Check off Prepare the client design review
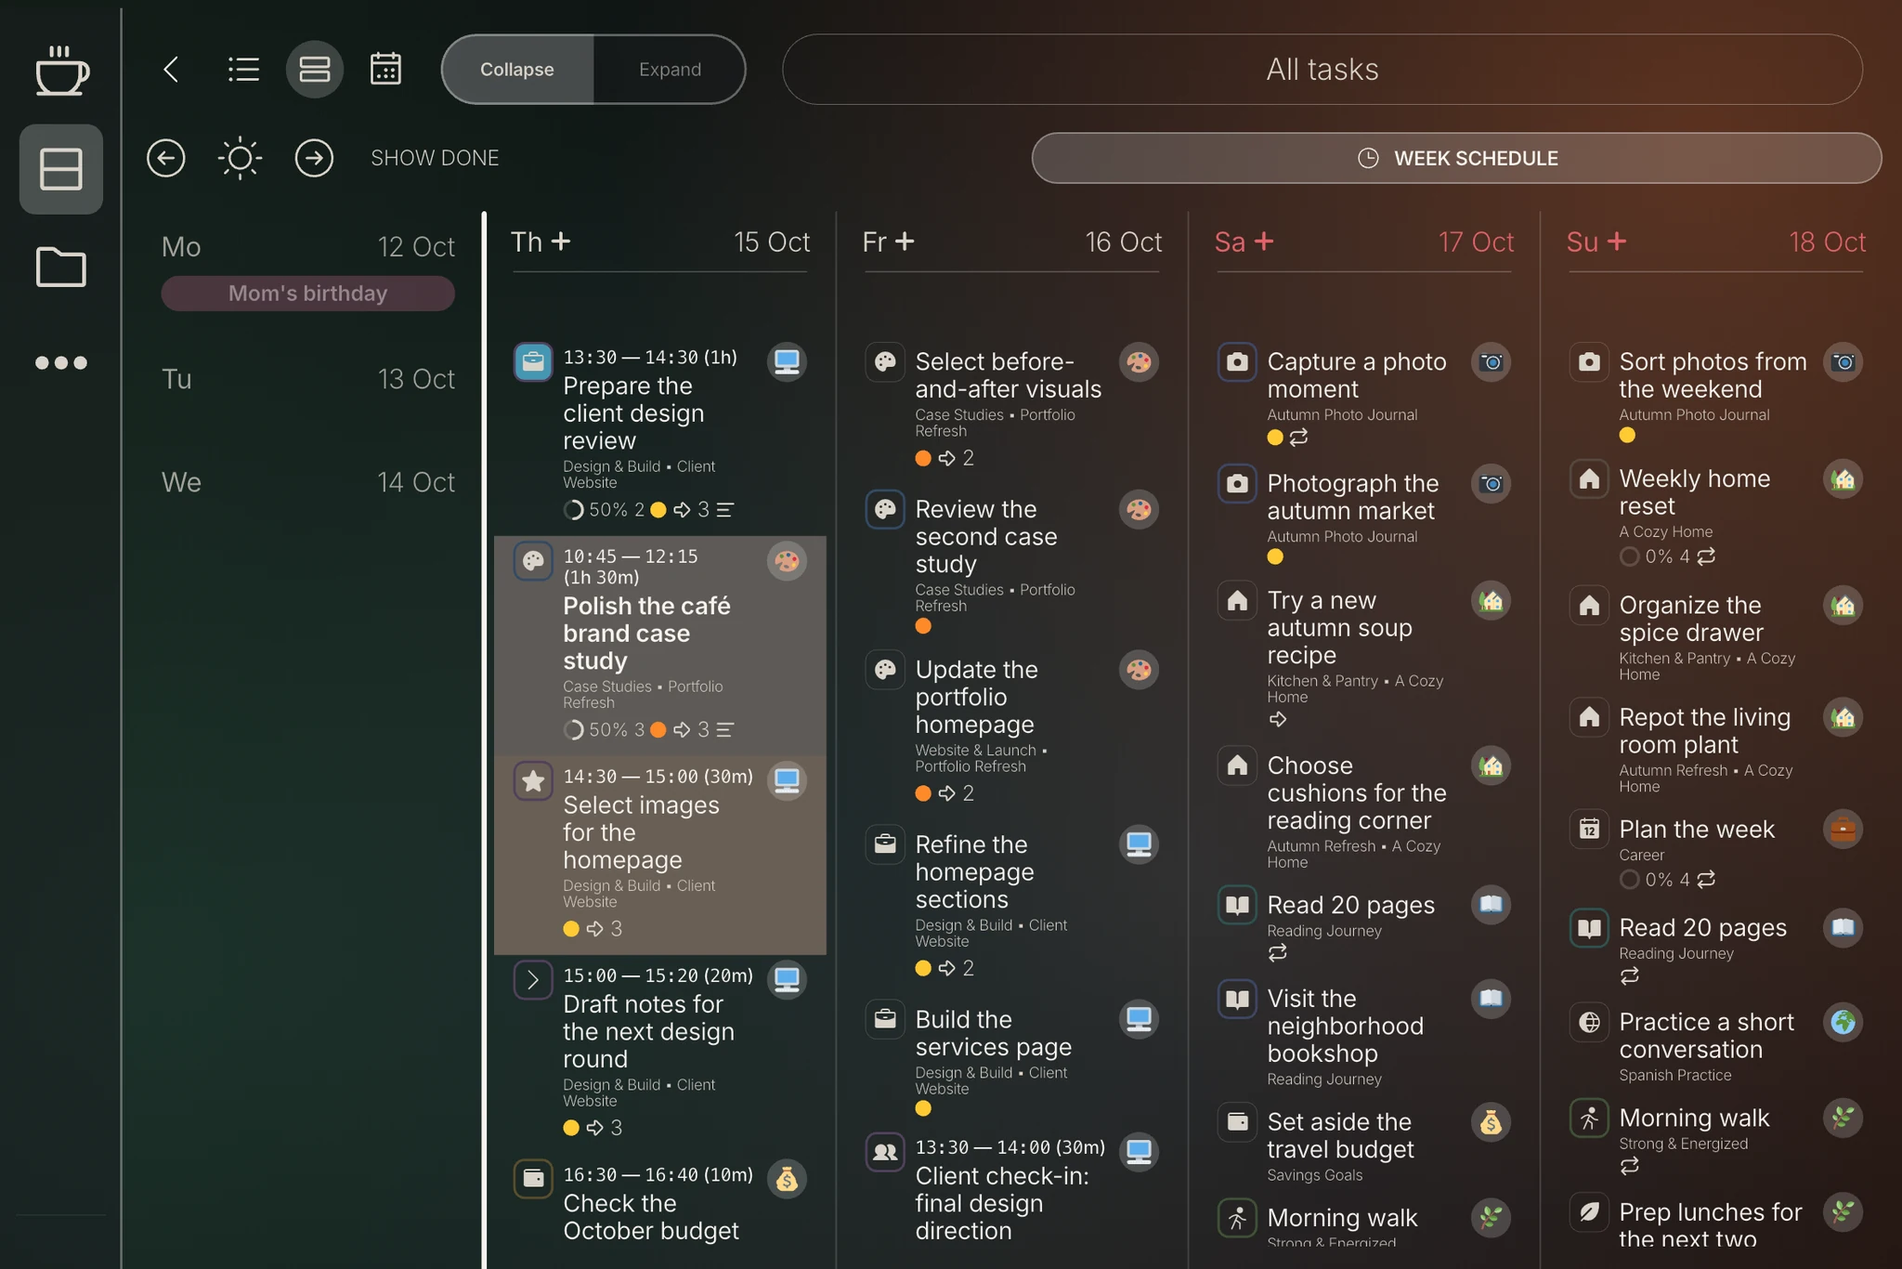 pos(533,362)
